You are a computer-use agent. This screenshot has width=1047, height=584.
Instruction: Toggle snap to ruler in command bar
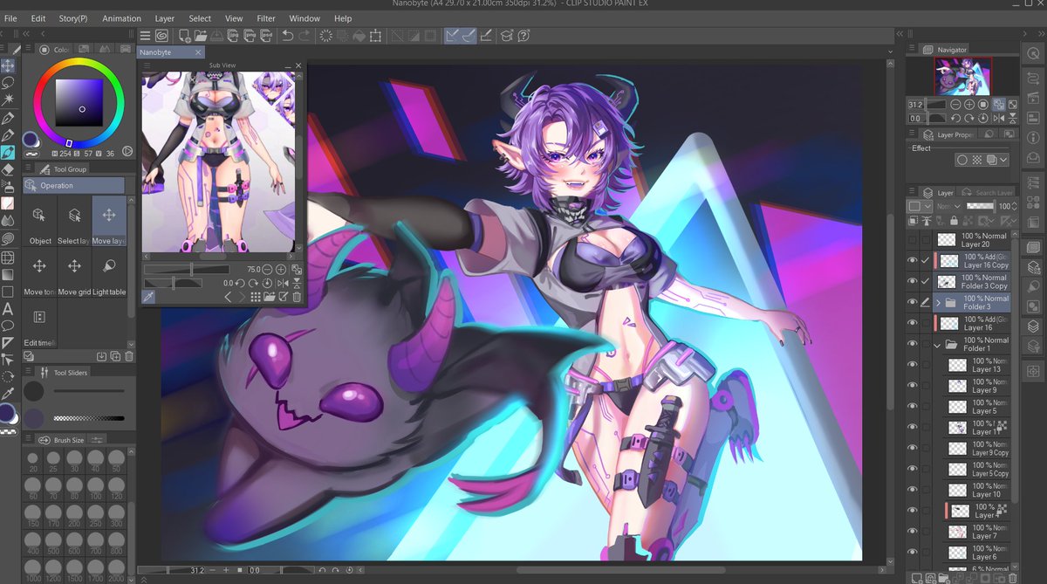pyautogui.click(x=452, y=36)
